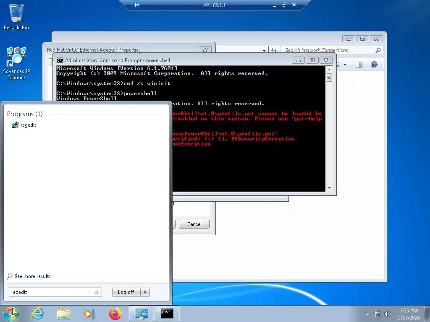Click search magnifier in Network Connections
This screenshot has width=430, height=322.
point(378,50)
